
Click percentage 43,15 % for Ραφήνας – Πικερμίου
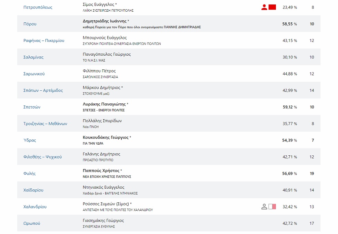click(x=290, y=41)
